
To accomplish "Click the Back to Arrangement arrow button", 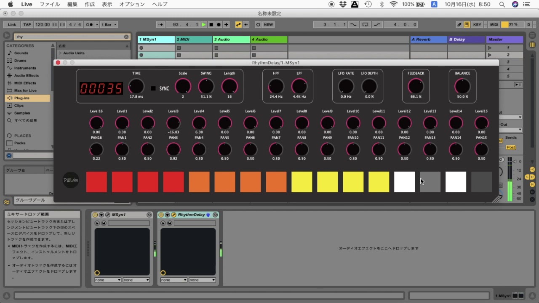I will [246, 24].
